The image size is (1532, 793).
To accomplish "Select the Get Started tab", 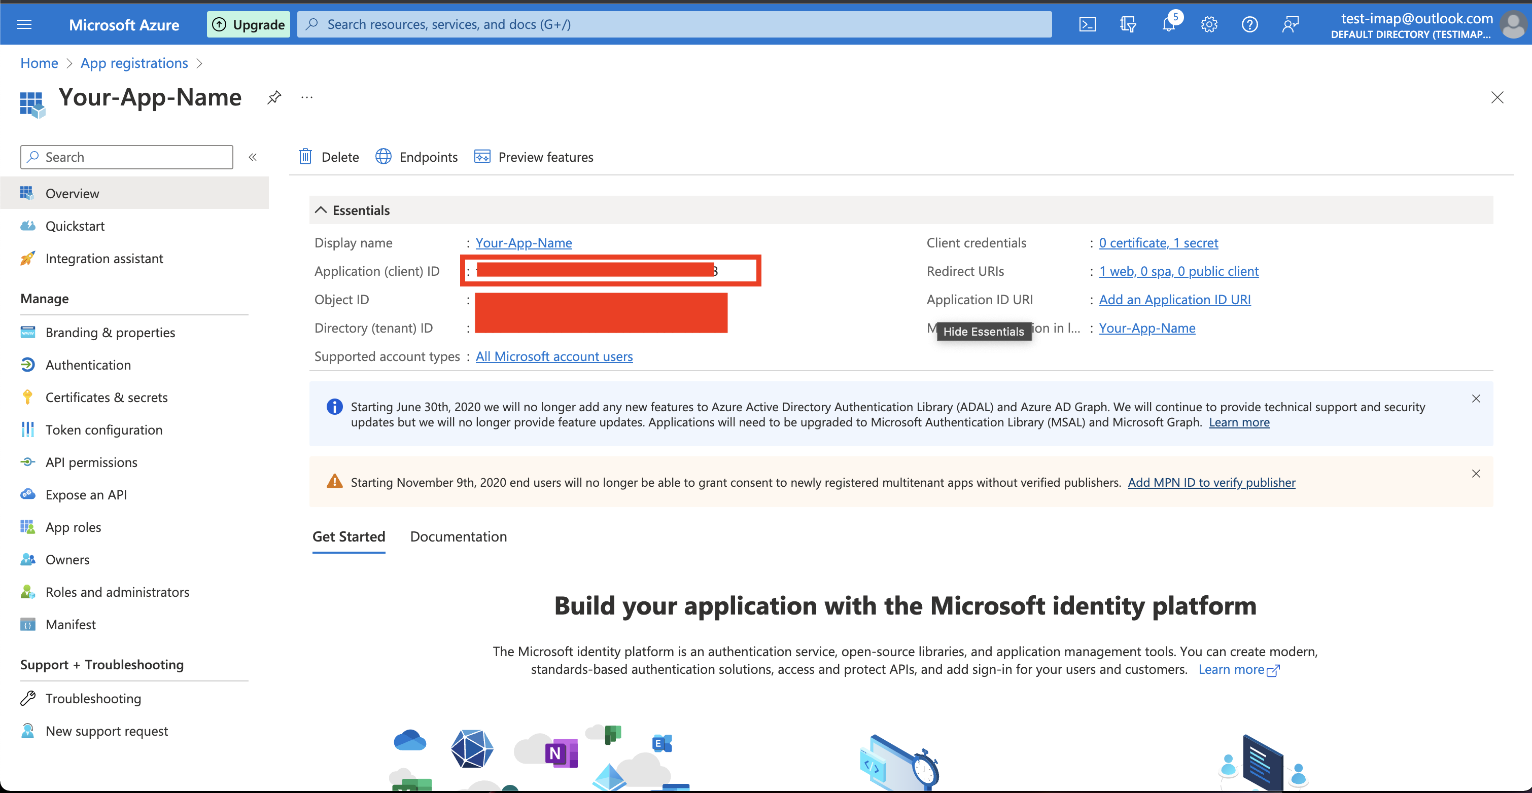I will [348, 536].
